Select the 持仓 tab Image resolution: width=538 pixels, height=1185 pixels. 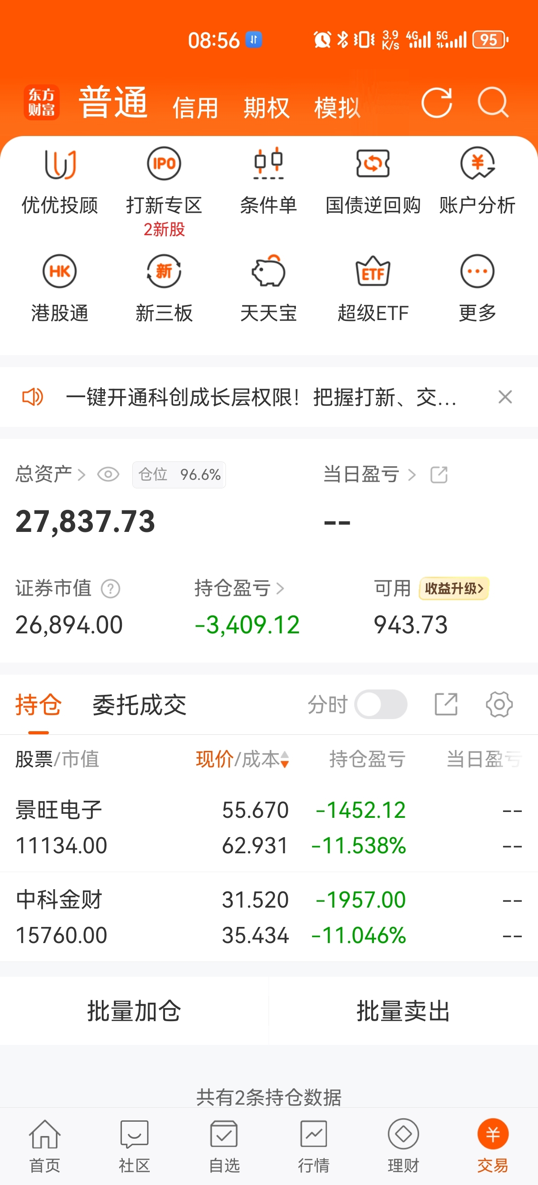38,704
